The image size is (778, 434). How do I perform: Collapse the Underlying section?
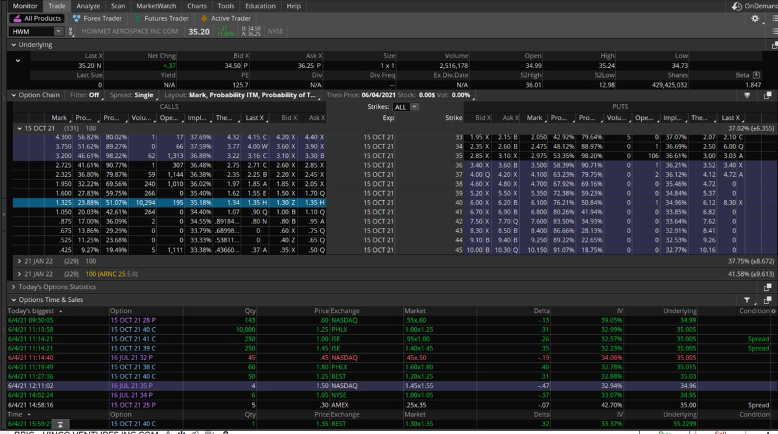[14, 45]
